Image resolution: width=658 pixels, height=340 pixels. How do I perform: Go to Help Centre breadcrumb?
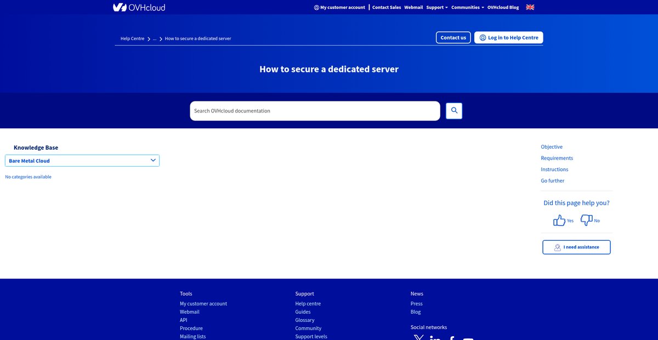click(132, 38)
